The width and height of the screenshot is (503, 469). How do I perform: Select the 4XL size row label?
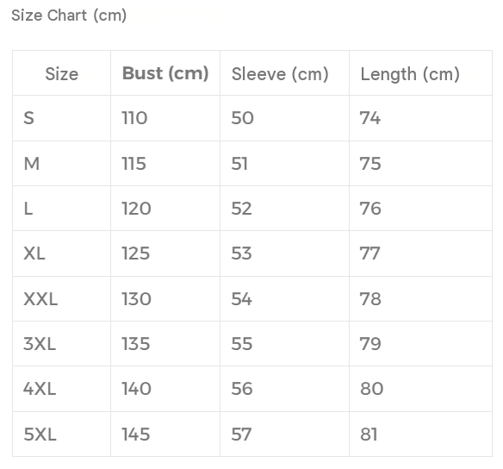40,389
